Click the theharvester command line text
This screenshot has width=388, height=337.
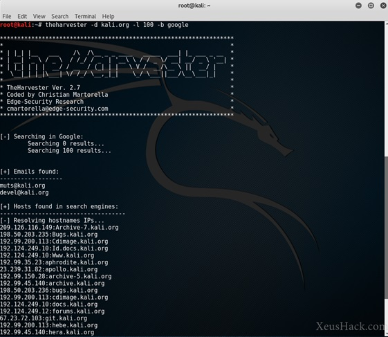click(x=117, y=25)
